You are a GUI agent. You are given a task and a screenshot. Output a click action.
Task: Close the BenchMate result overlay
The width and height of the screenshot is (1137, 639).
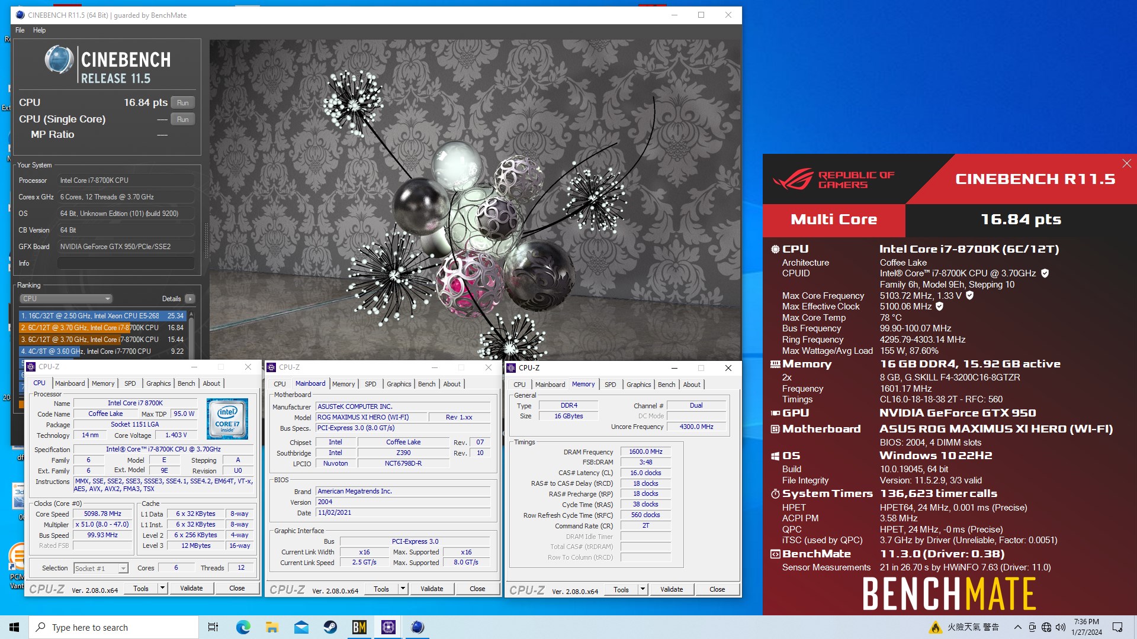[1126, 163]
